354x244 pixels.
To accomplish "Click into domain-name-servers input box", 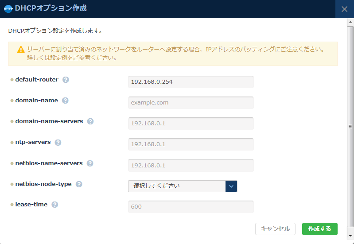I will click(x=191, y=124).
